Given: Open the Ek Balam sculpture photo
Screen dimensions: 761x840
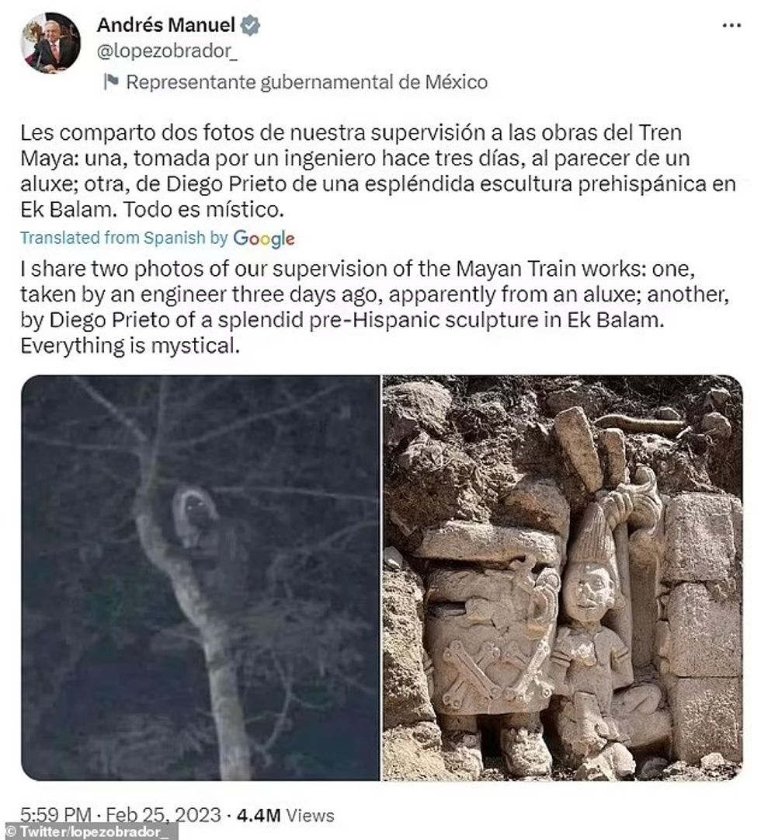Looking at the screenshot, I should pos(562,577).
